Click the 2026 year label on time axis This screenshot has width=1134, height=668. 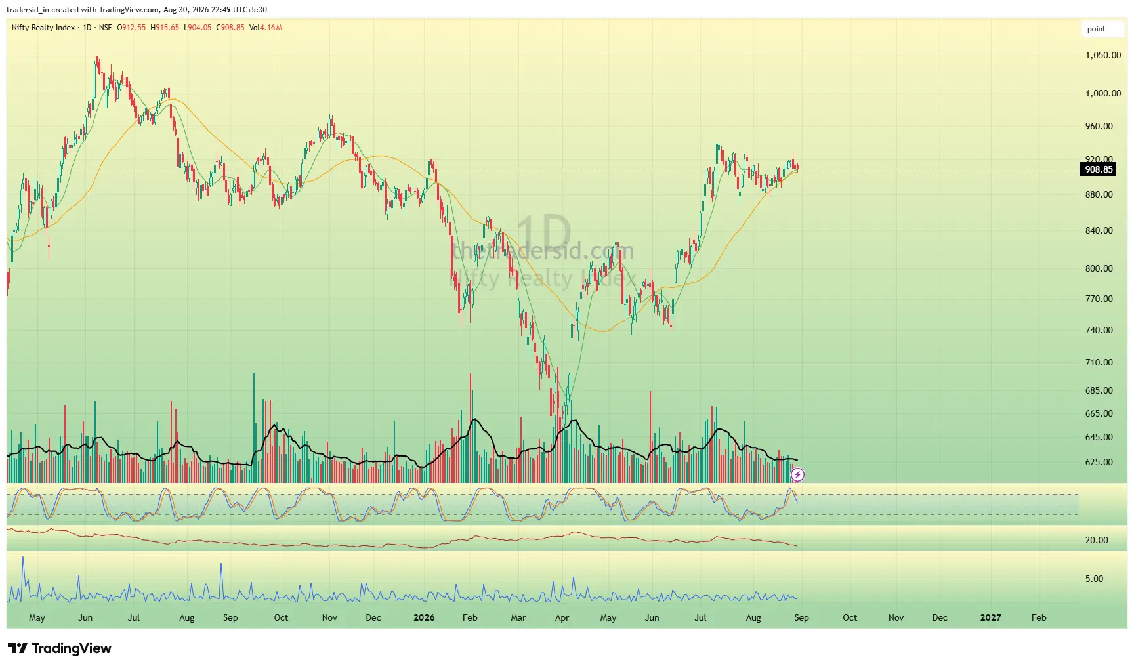(x=424, y=617)
